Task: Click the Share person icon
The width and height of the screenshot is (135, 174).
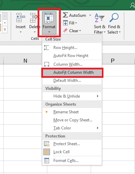Action: click(x=133, y=5)
